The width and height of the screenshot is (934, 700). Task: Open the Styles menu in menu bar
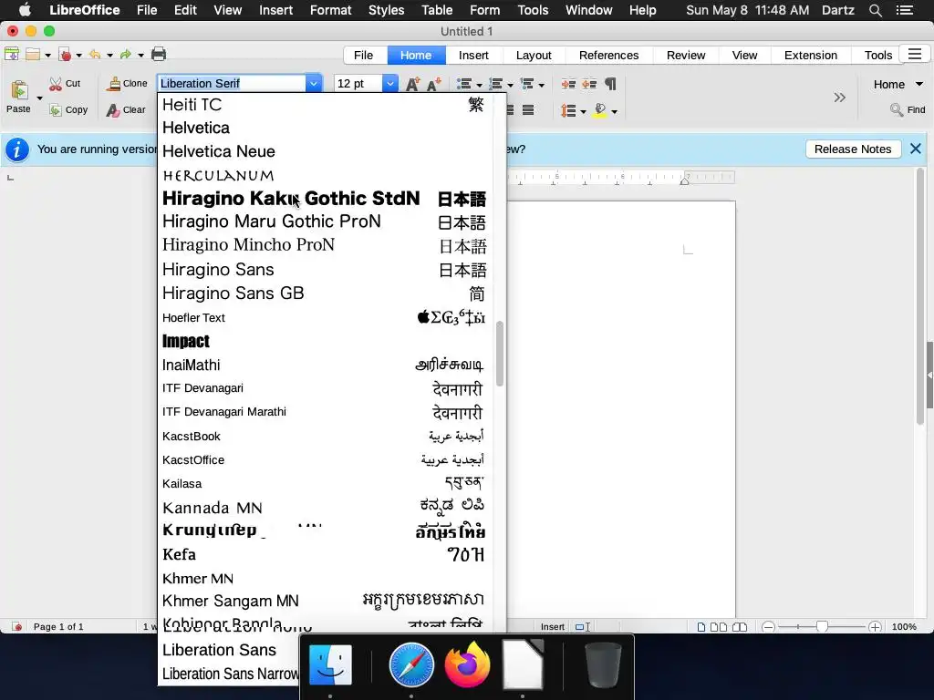[x=386, y=10]
